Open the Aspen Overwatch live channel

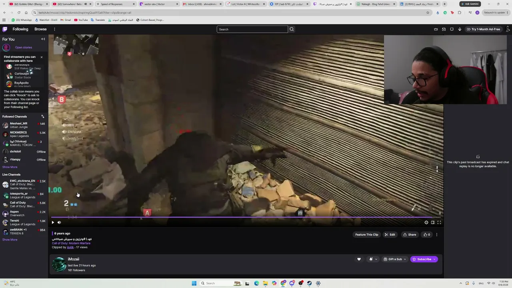24,214
